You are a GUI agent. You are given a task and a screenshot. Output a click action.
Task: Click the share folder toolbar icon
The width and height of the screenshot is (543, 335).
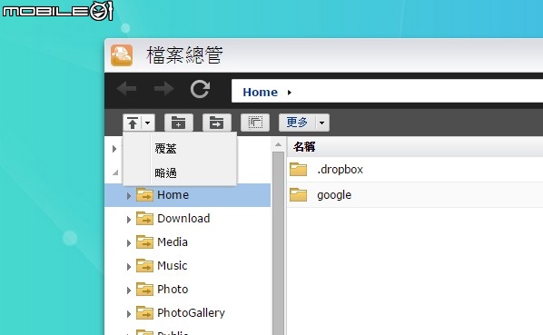(216, 123)
